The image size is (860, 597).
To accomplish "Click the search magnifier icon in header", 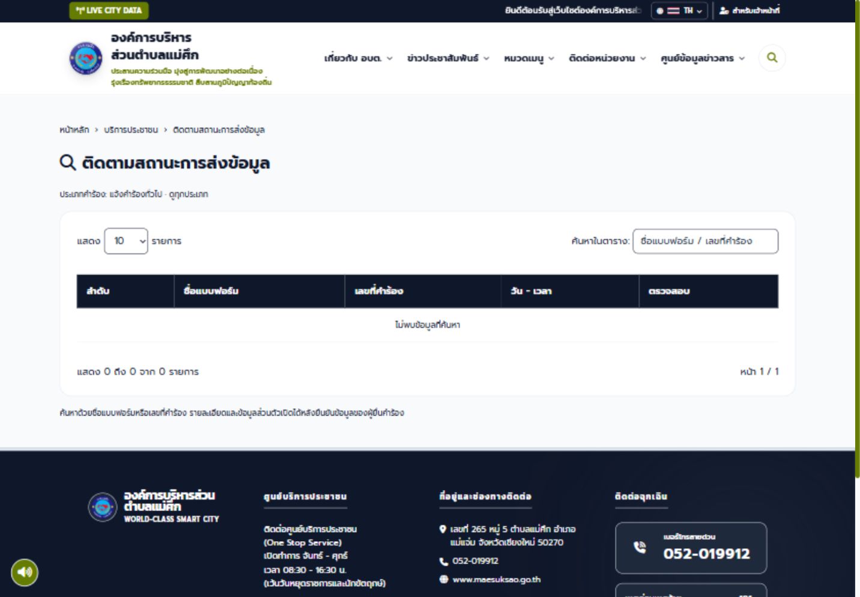I will [772, 58].
